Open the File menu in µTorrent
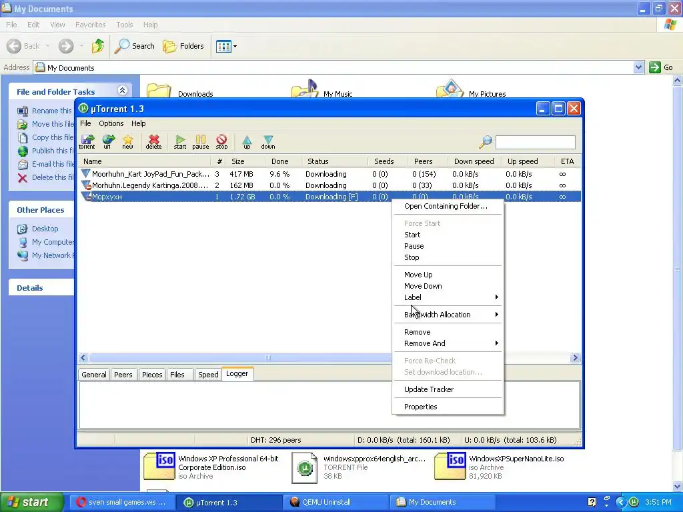 (85, 123)
